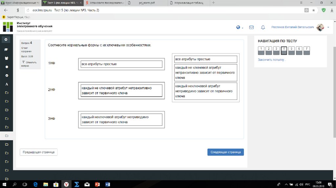
Task: Open PowerPoint from the Windows taskbar
Action: click(x=97, y=184)
